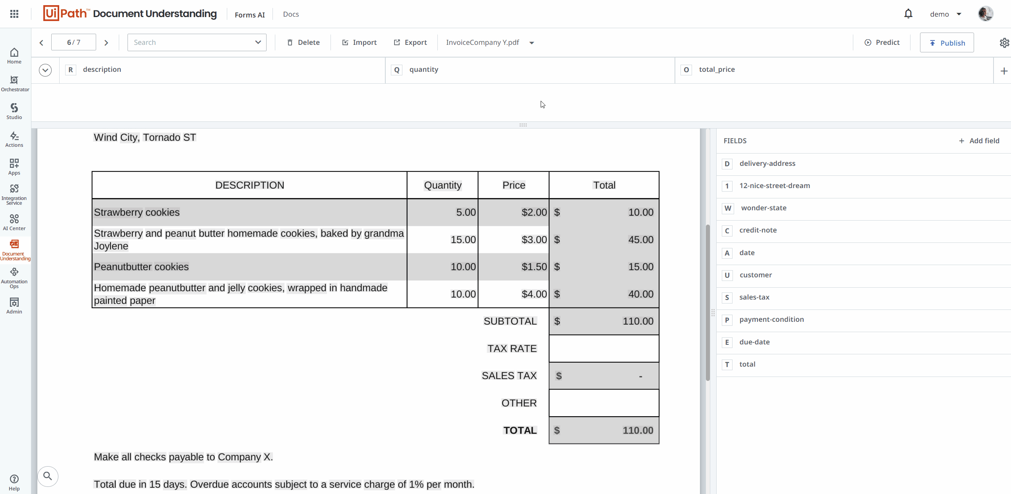Delete the current document
The height and width of the screenshot is (494, 1011).
[x=303, y=42]
